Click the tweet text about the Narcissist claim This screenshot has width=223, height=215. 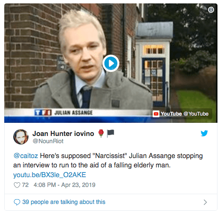[108, 161]
